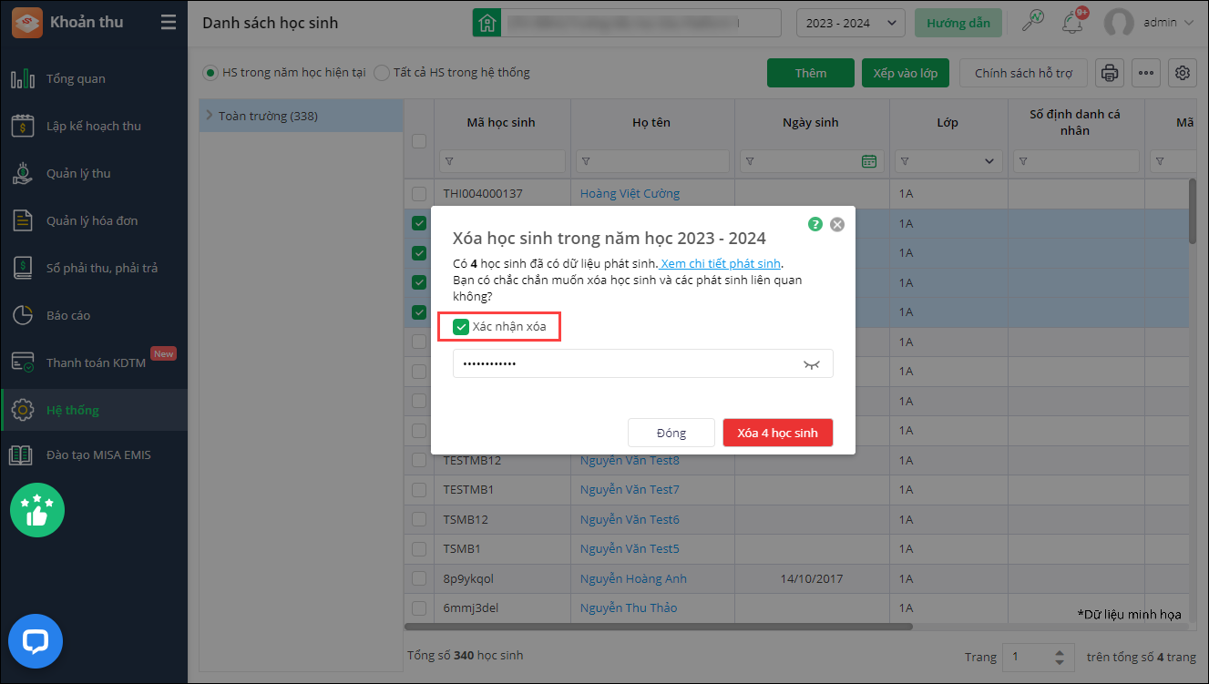Click the Đóng button

pos(671,433)
